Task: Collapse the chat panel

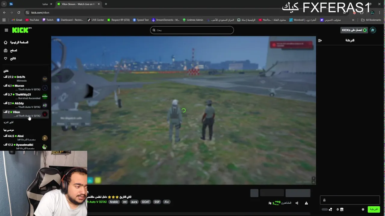Action: pyautogui.click(x=320, y=40)
